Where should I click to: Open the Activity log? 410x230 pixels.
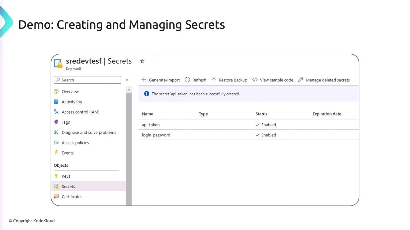pyautogui.click(x=72, y=102)
